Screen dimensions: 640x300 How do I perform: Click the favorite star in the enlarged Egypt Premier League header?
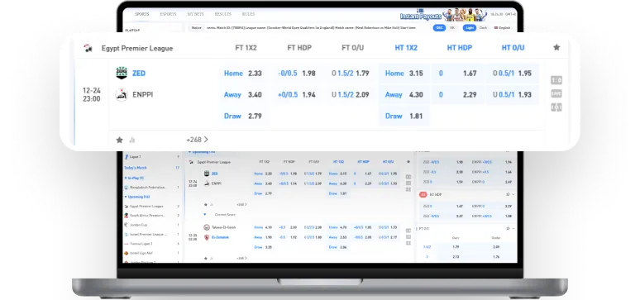click(556, 47)
